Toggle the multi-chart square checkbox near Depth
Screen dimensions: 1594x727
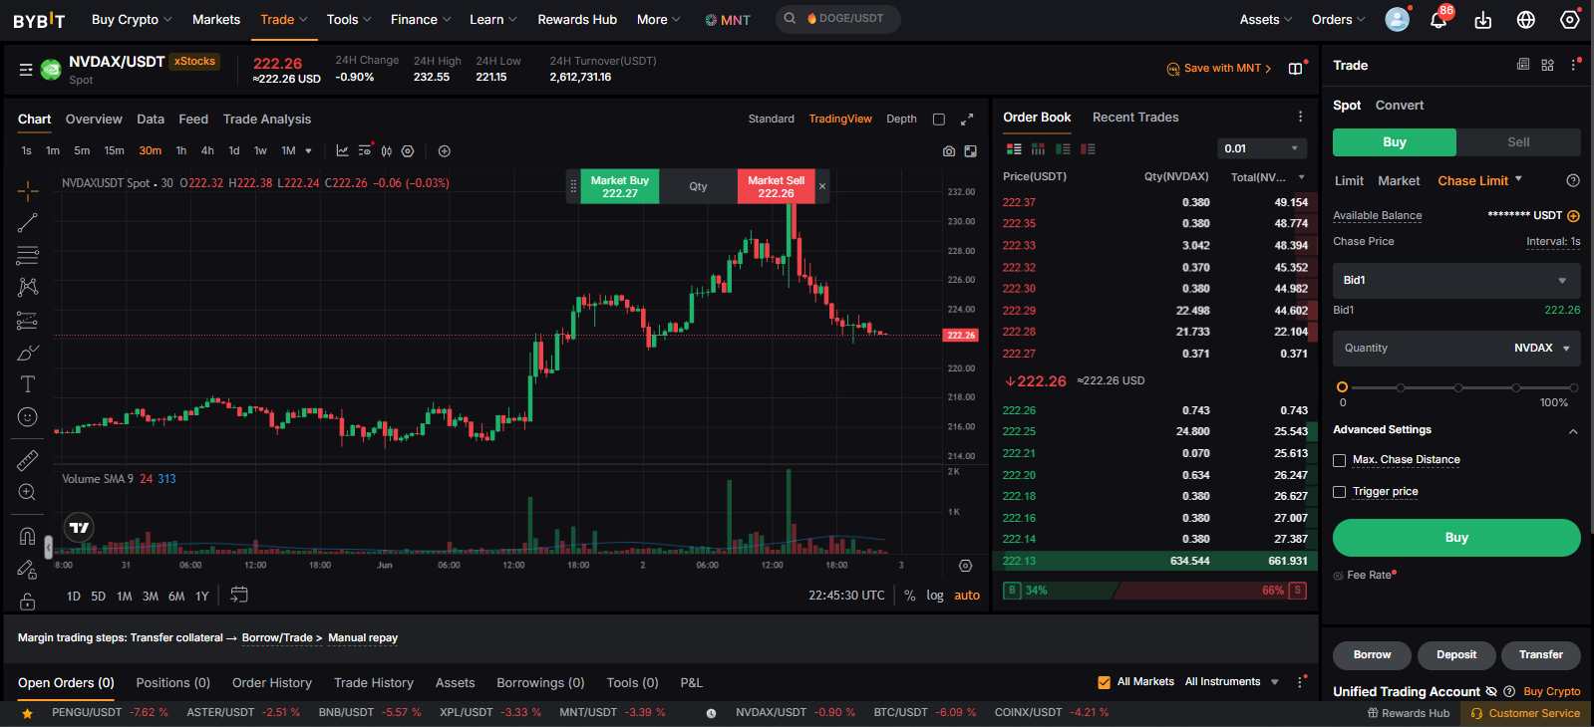(x=939, y=120)
